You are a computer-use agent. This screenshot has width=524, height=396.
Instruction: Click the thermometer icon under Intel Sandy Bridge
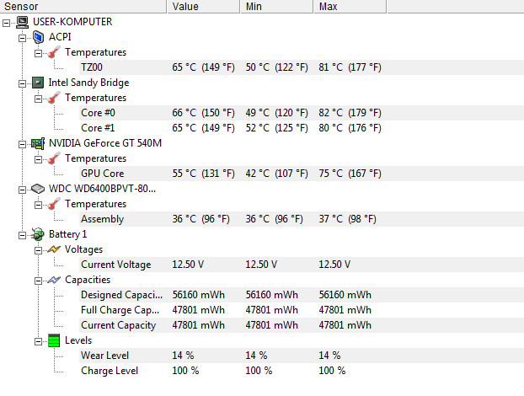[x=54, y=98]
